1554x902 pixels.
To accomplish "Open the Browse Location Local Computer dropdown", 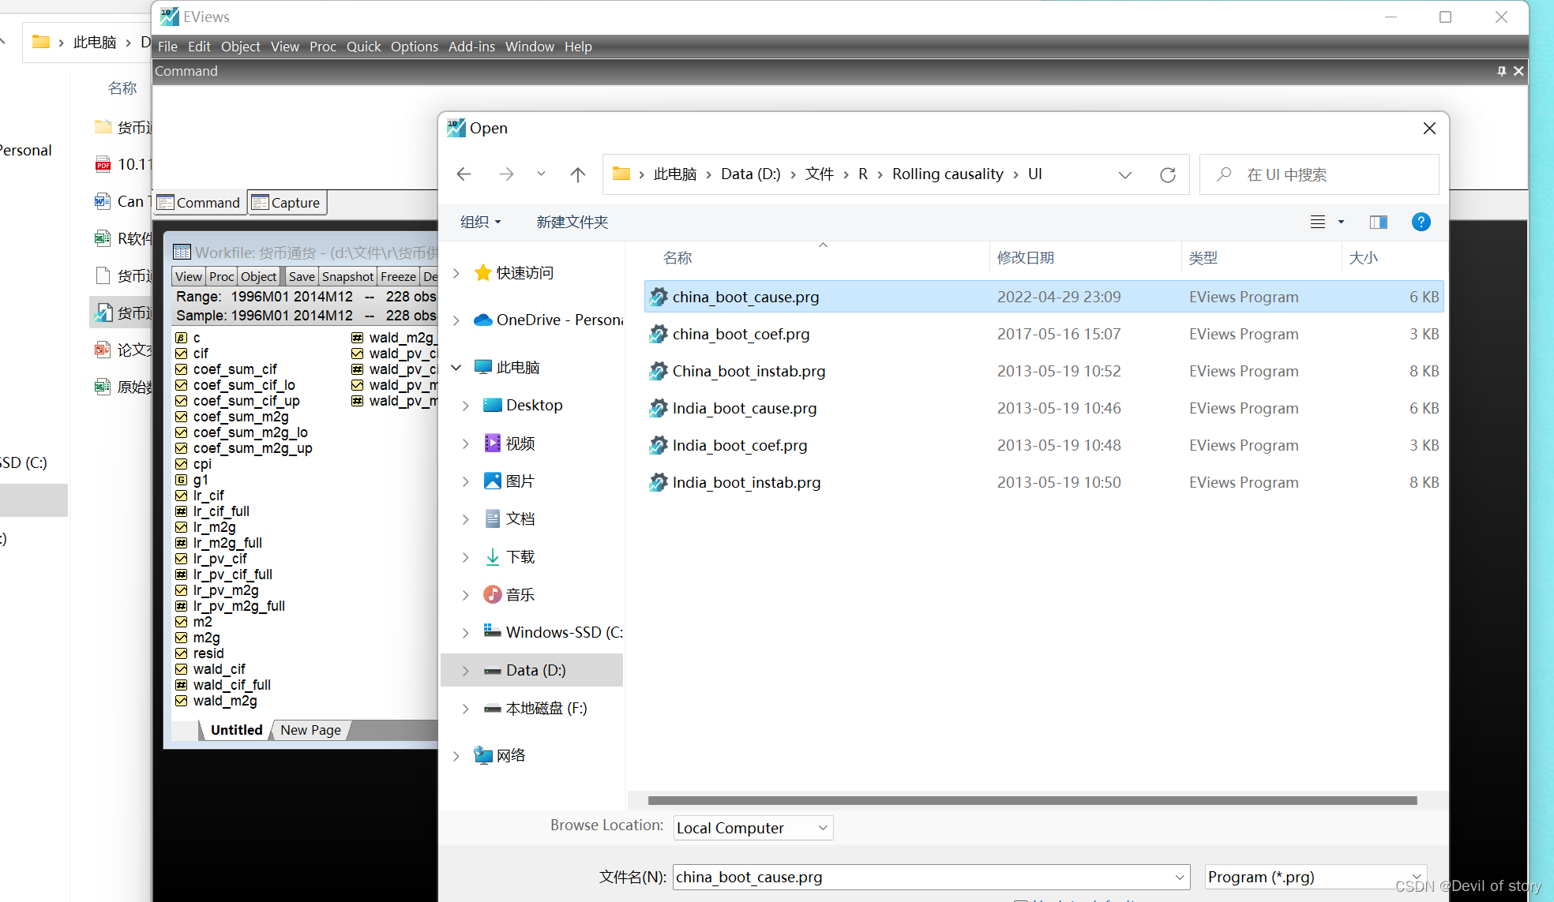I will pos(753,828).
